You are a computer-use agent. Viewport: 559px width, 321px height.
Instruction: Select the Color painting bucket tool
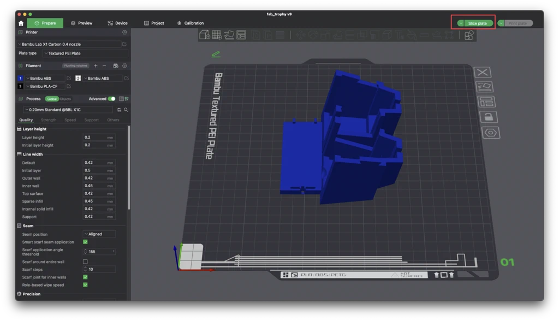tap(412, 35)
